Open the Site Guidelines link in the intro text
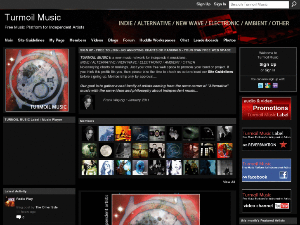300x225 pixels. point(220,72)
